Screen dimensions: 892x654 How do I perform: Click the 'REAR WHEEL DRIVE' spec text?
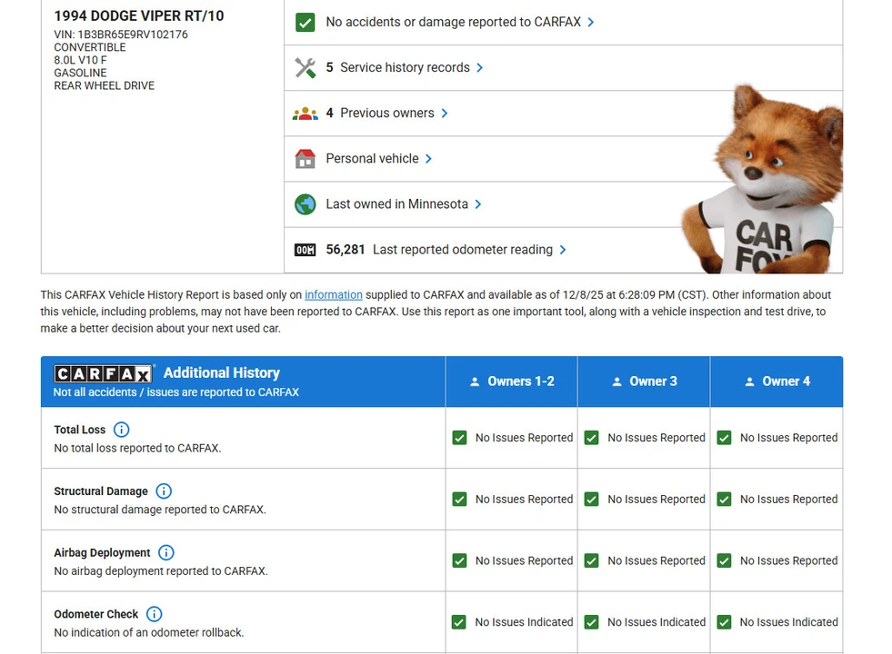click(104, 85)
